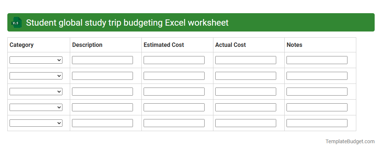Click the Actual Cost field in fifth row

tap(246, 123)
